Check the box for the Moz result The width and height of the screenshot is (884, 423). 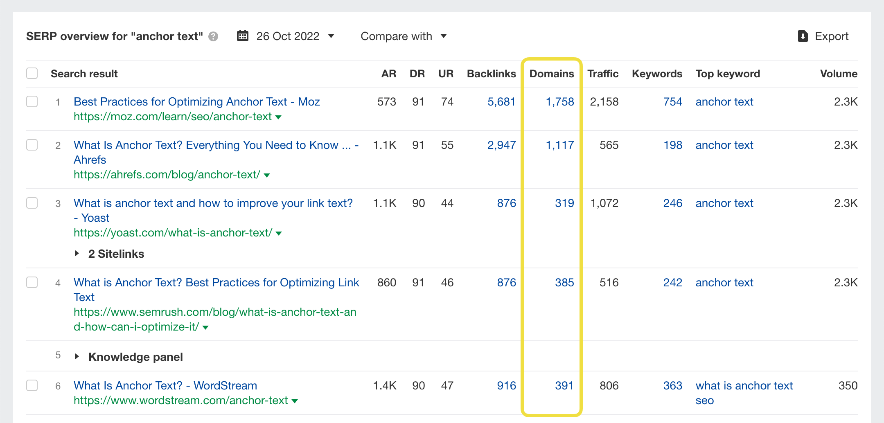32,101
